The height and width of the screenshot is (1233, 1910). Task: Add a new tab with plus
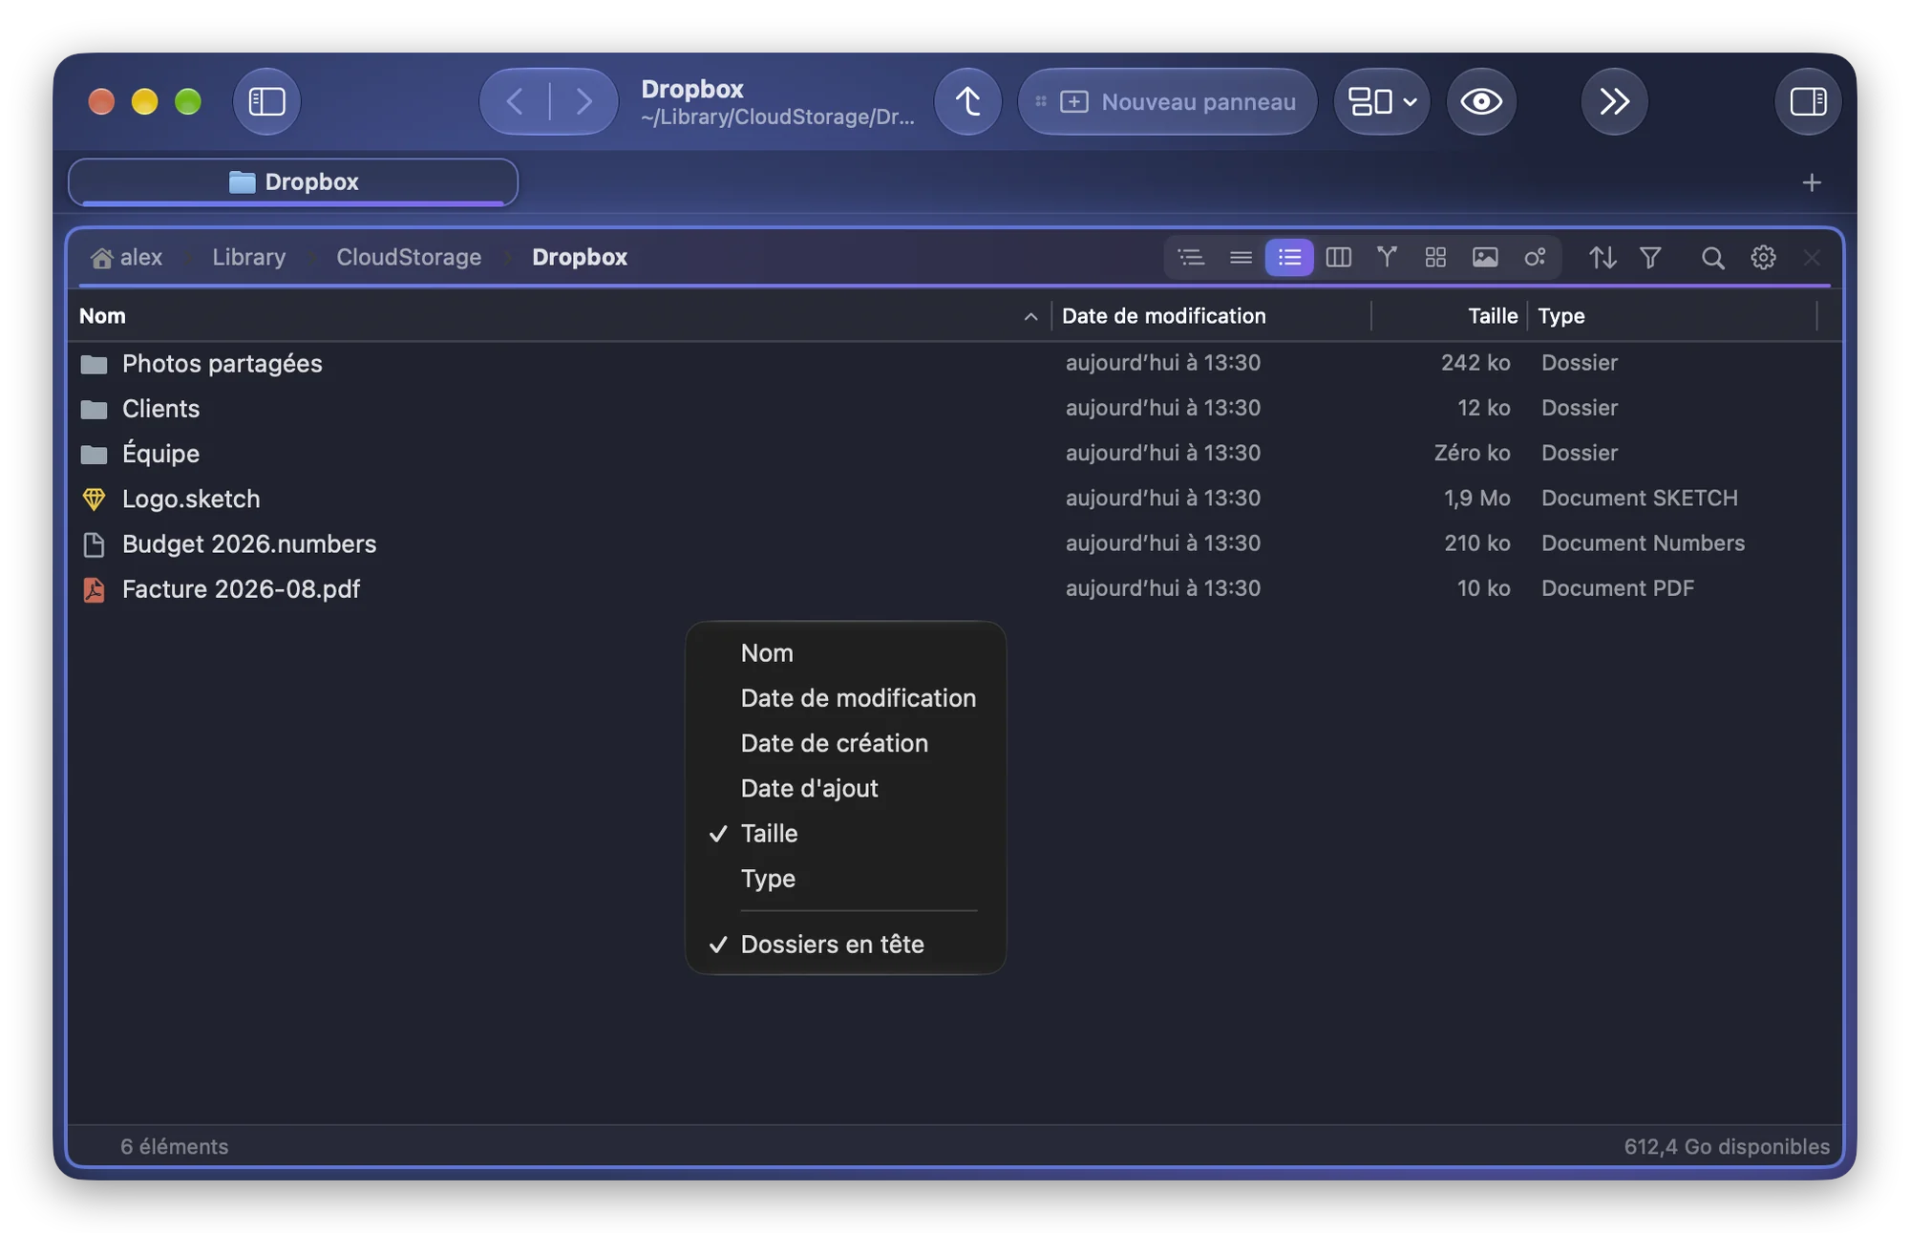(1812, 182)
